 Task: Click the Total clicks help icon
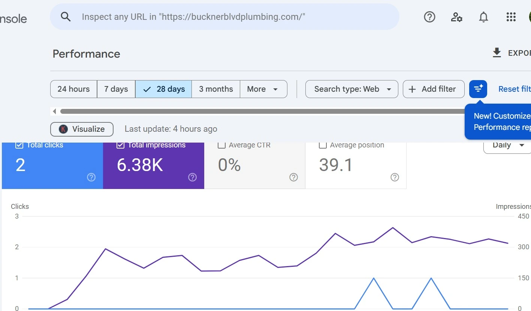point(91,177)
